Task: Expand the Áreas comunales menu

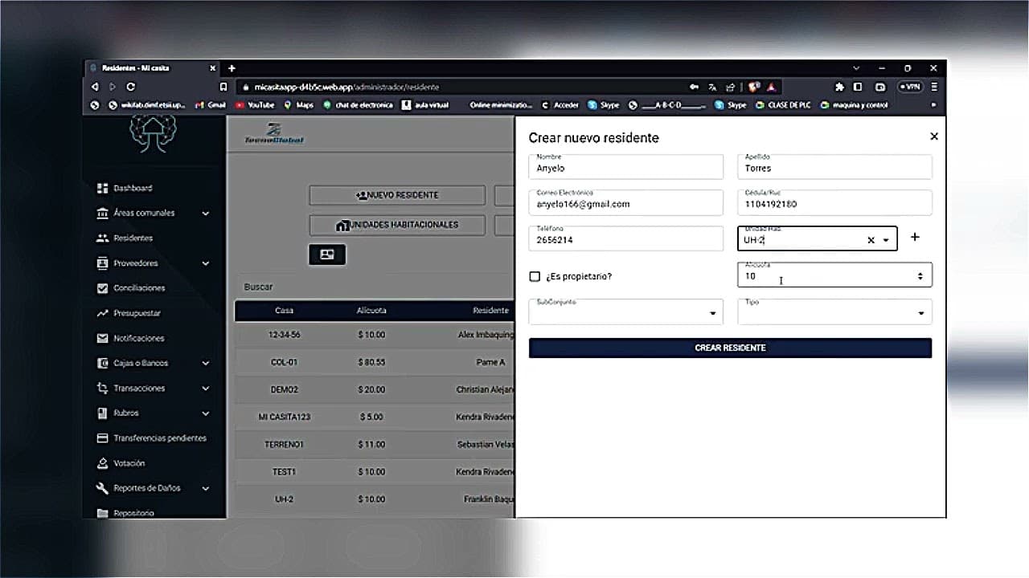Action: (x=205, y=214)
